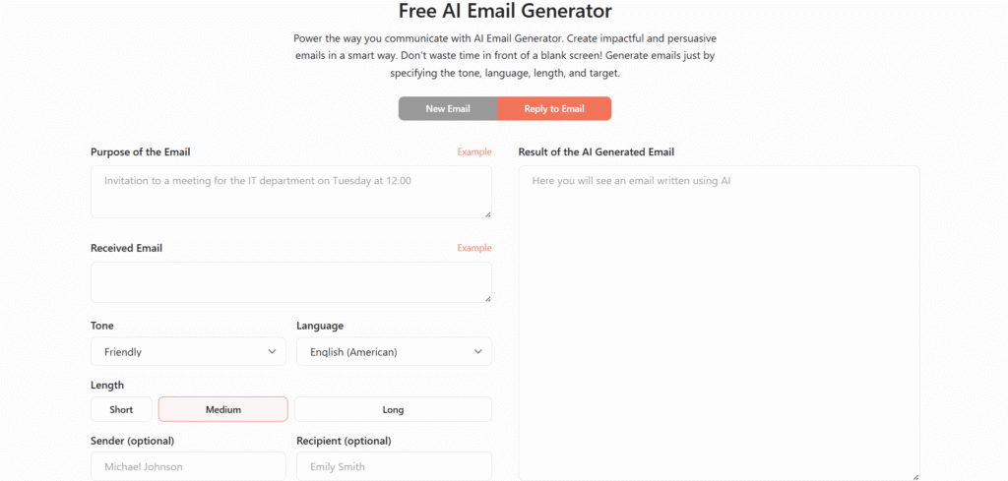Click the Purpose of the Email text area

(x=290, y=192)
